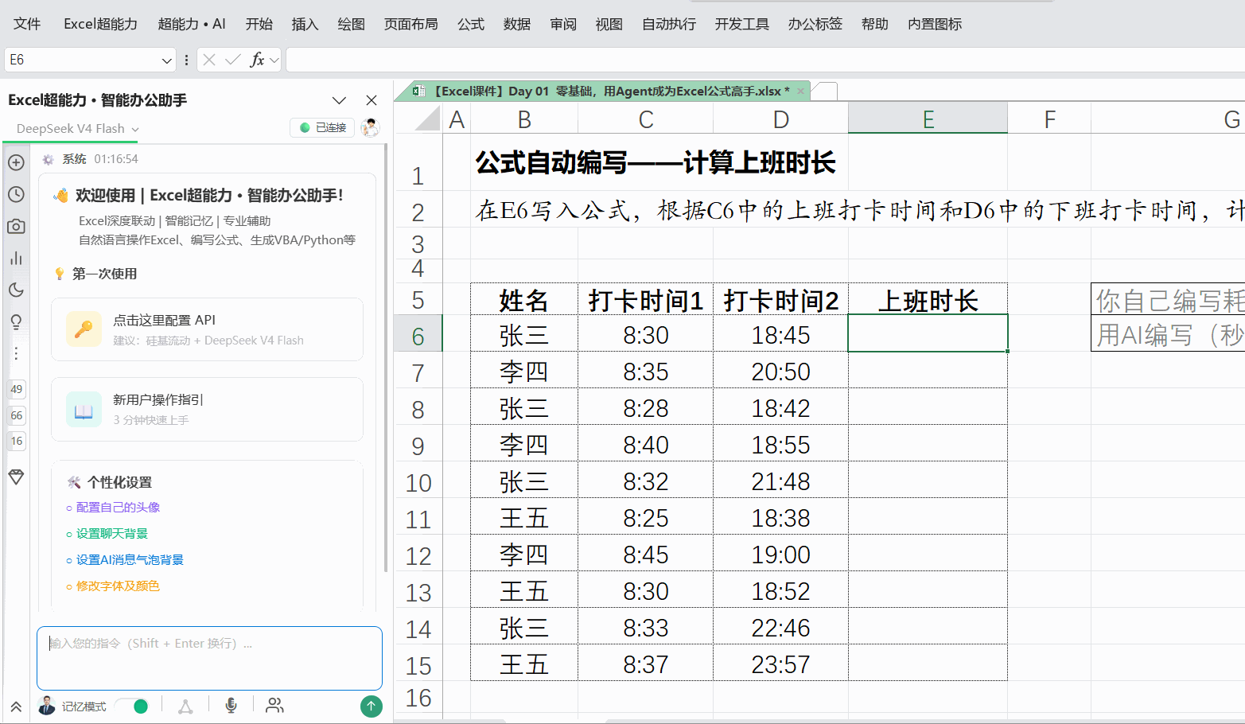Click the select-all corner triangle of sheet

(428, 119)
